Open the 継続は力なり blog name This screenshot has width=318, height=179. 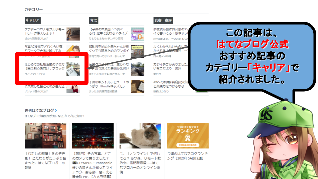pyautogui.click(x=161, y=91)
